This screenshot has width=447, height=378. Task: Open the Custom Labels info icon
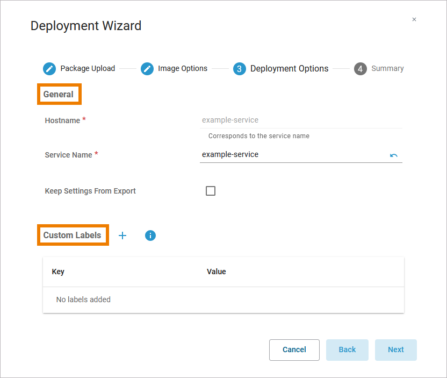(150, 236)
